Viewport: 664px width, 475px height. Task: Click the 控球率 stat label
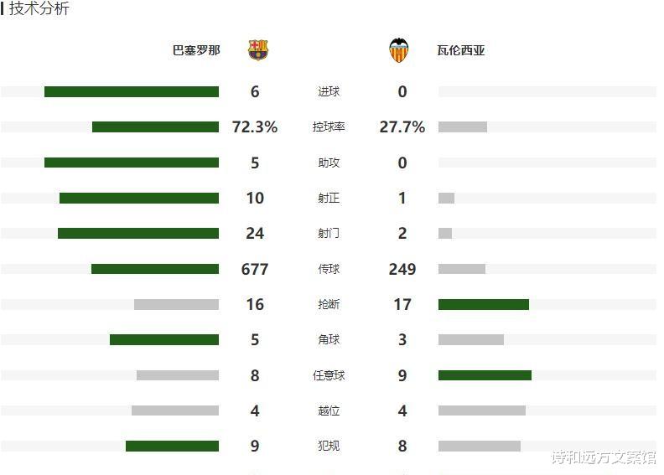(329, 127)
